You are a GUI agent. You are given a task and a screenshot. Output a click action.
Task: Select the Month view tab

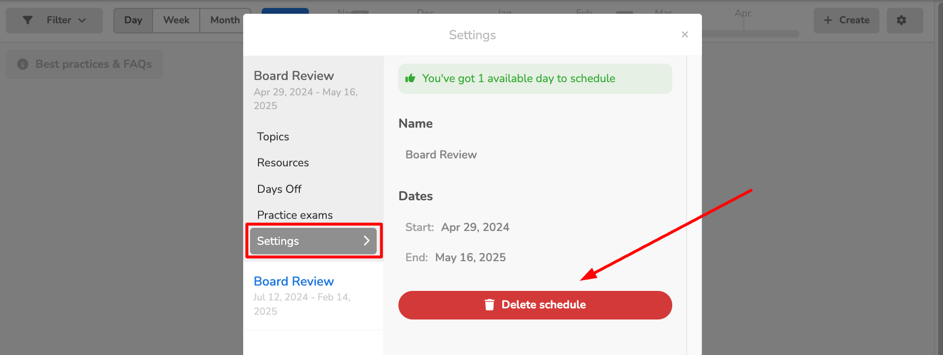pos(225,20)
